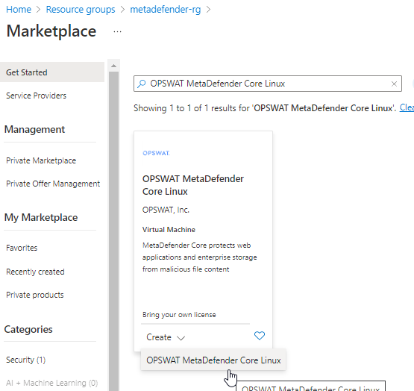Open the Home breadcrumb link

click(19, 10)
